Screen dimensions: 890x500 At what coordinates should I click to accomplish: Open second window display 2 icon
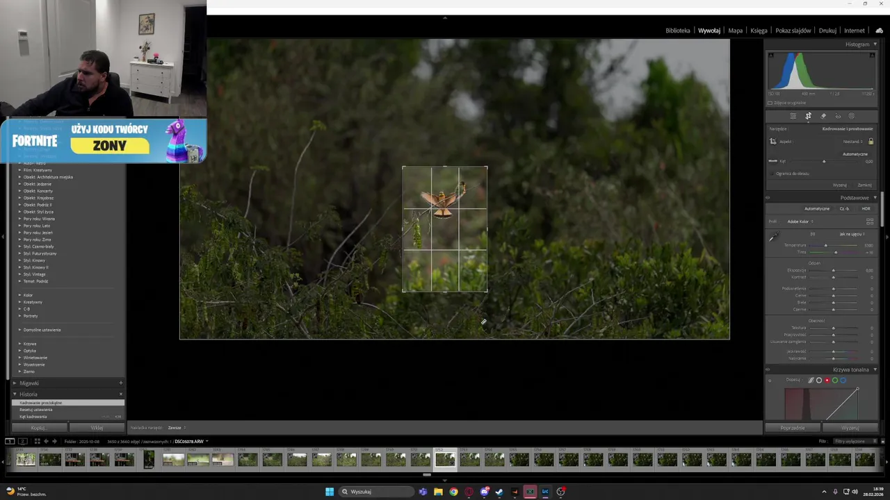coord(22,442)
